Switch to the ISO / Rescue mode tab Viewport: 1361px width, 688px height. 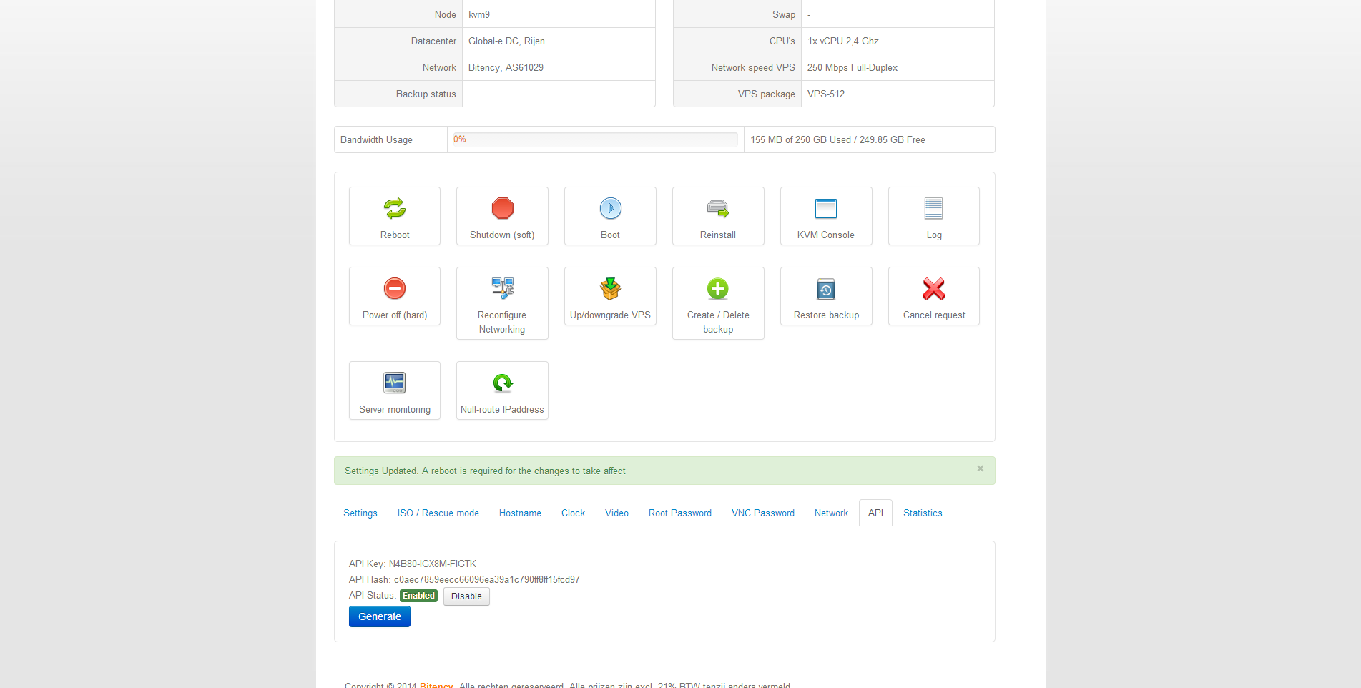438,513
